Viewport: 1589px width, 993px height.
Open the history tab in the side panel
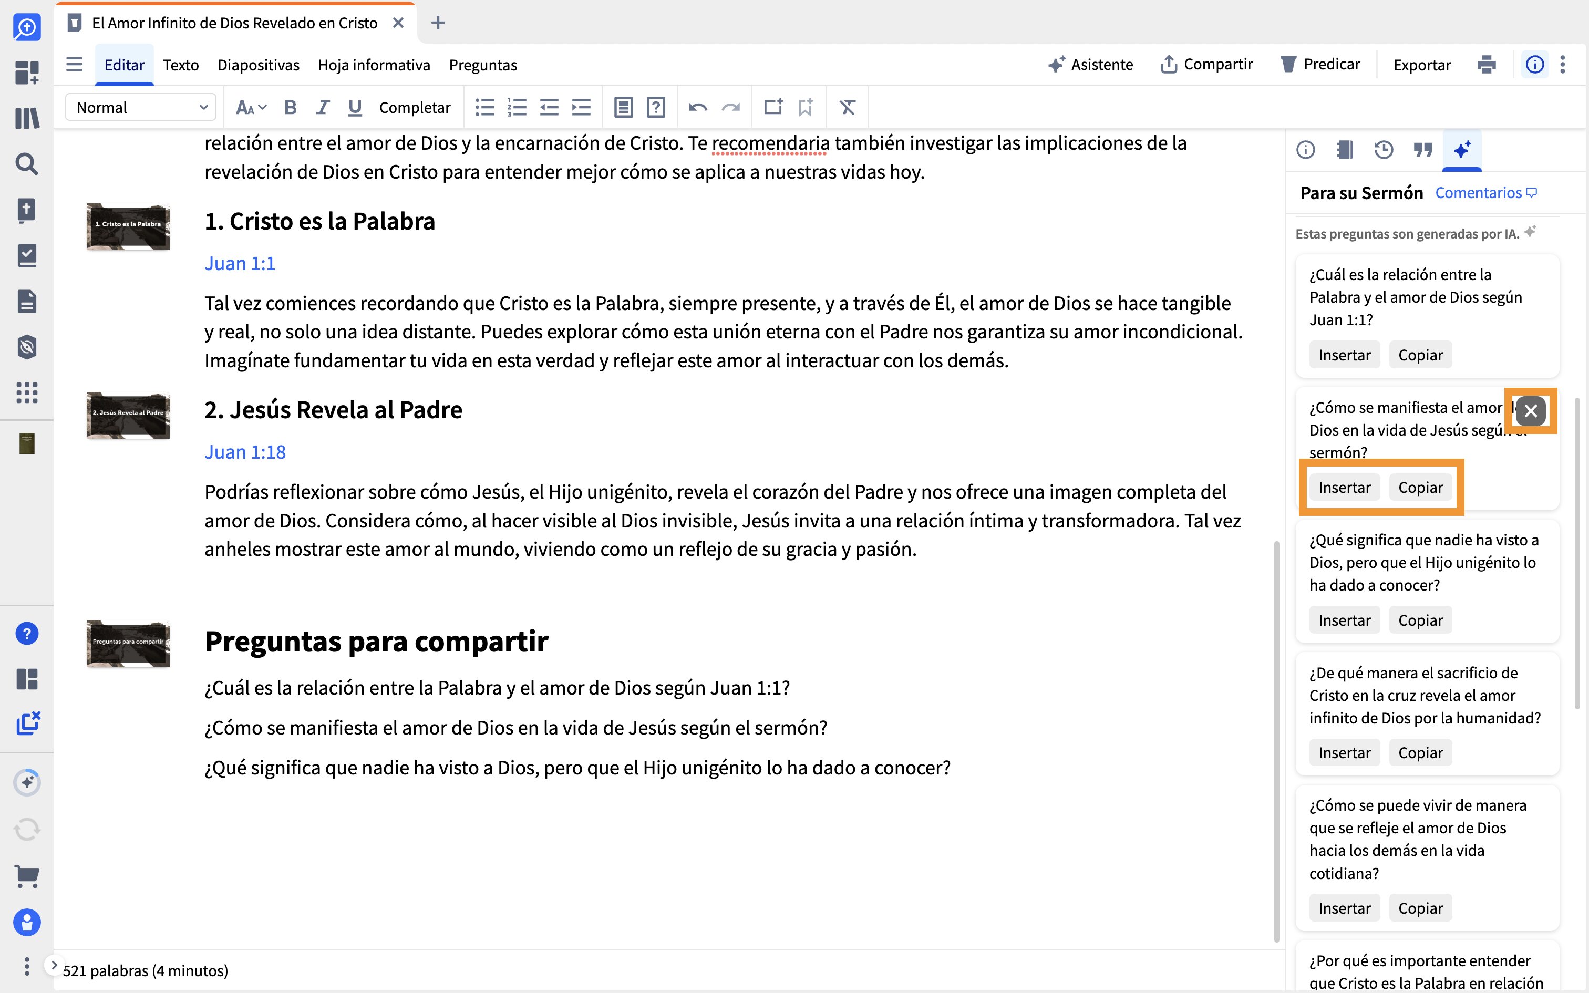click(x=1384, y=150)
